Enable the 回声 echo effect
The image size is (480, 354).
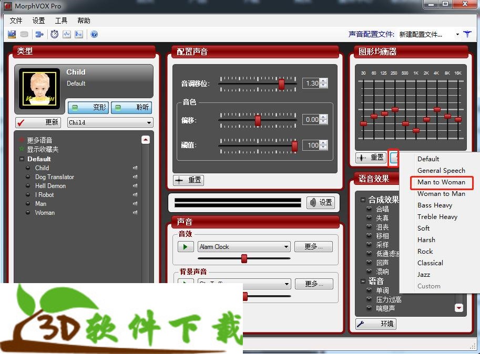pos(382,263)
